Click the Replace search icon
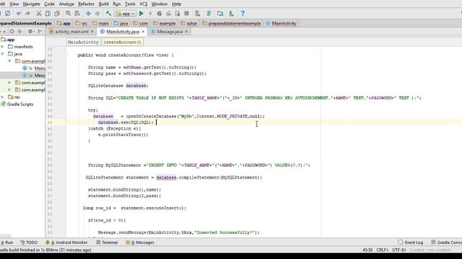The height and width of the screenshot is (259, 462). pos(77,14)
